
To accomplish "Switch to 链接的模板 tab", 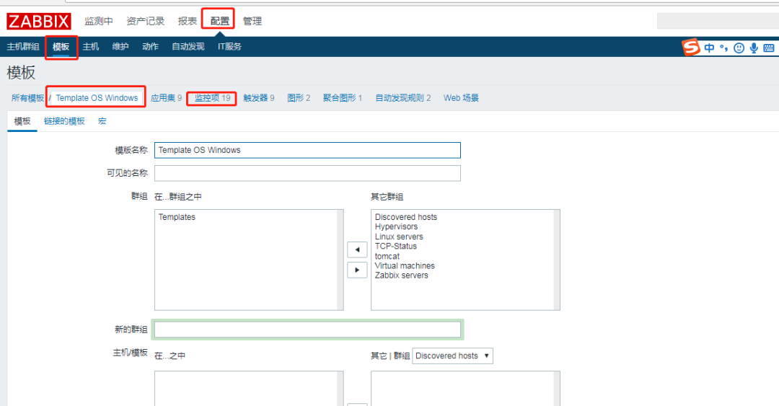I will (x=64, y=120).
